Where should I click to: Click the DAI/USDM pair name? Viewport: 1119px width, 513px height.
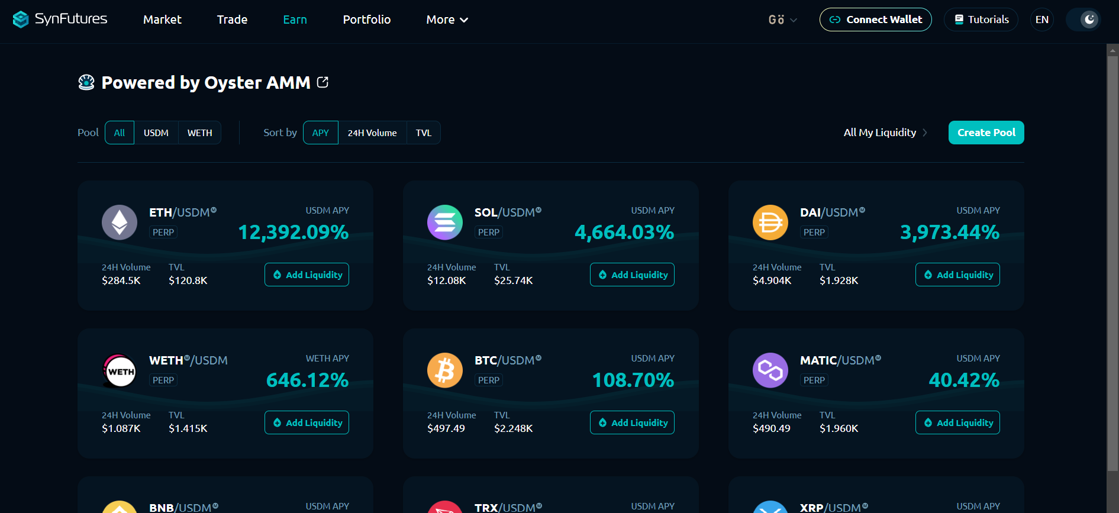pos(833,212)
